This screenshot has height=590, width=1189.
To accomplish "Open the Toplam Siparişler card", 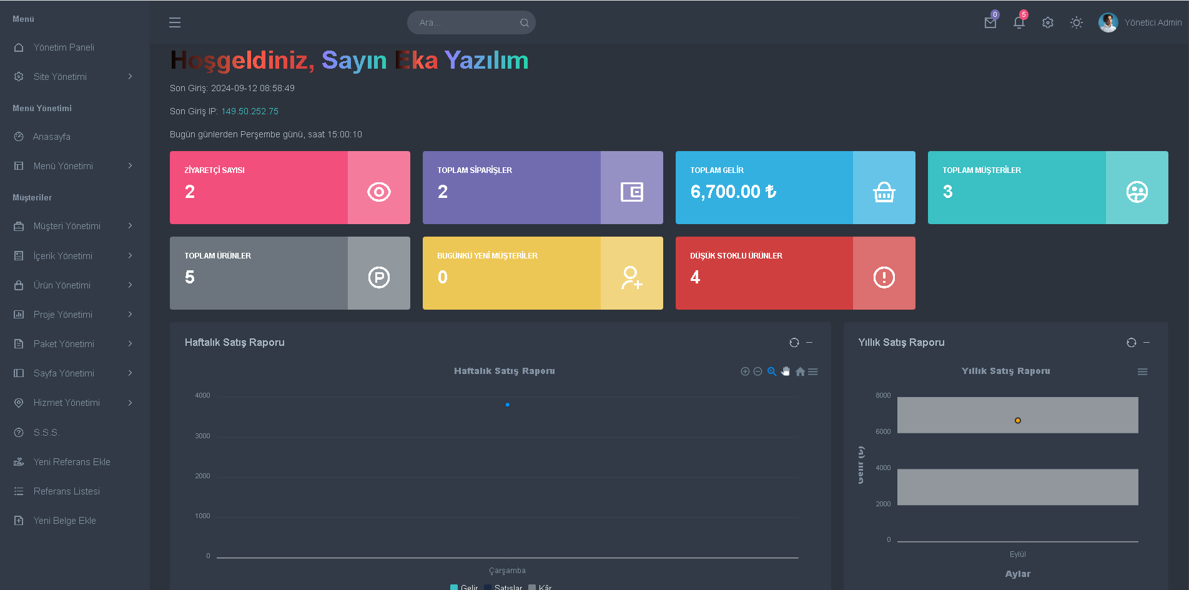I will pyautogui.click(x=543, y=187).
